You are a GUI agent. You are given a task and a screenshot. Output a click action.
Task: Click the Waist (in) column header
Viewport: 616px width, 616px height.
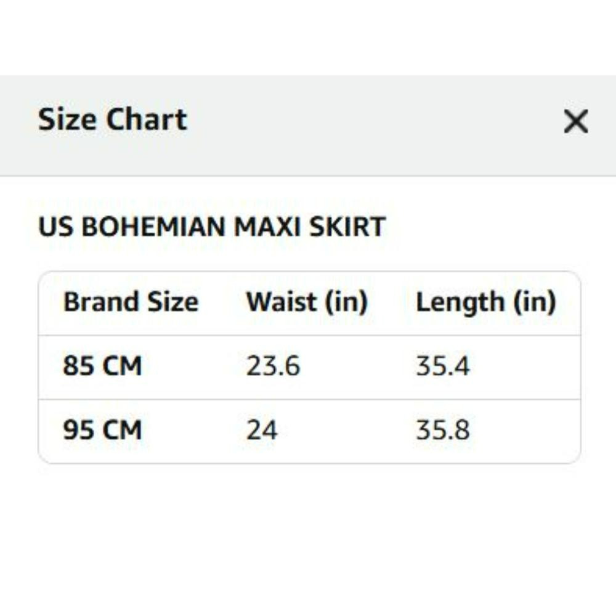(x=307, y=302)
